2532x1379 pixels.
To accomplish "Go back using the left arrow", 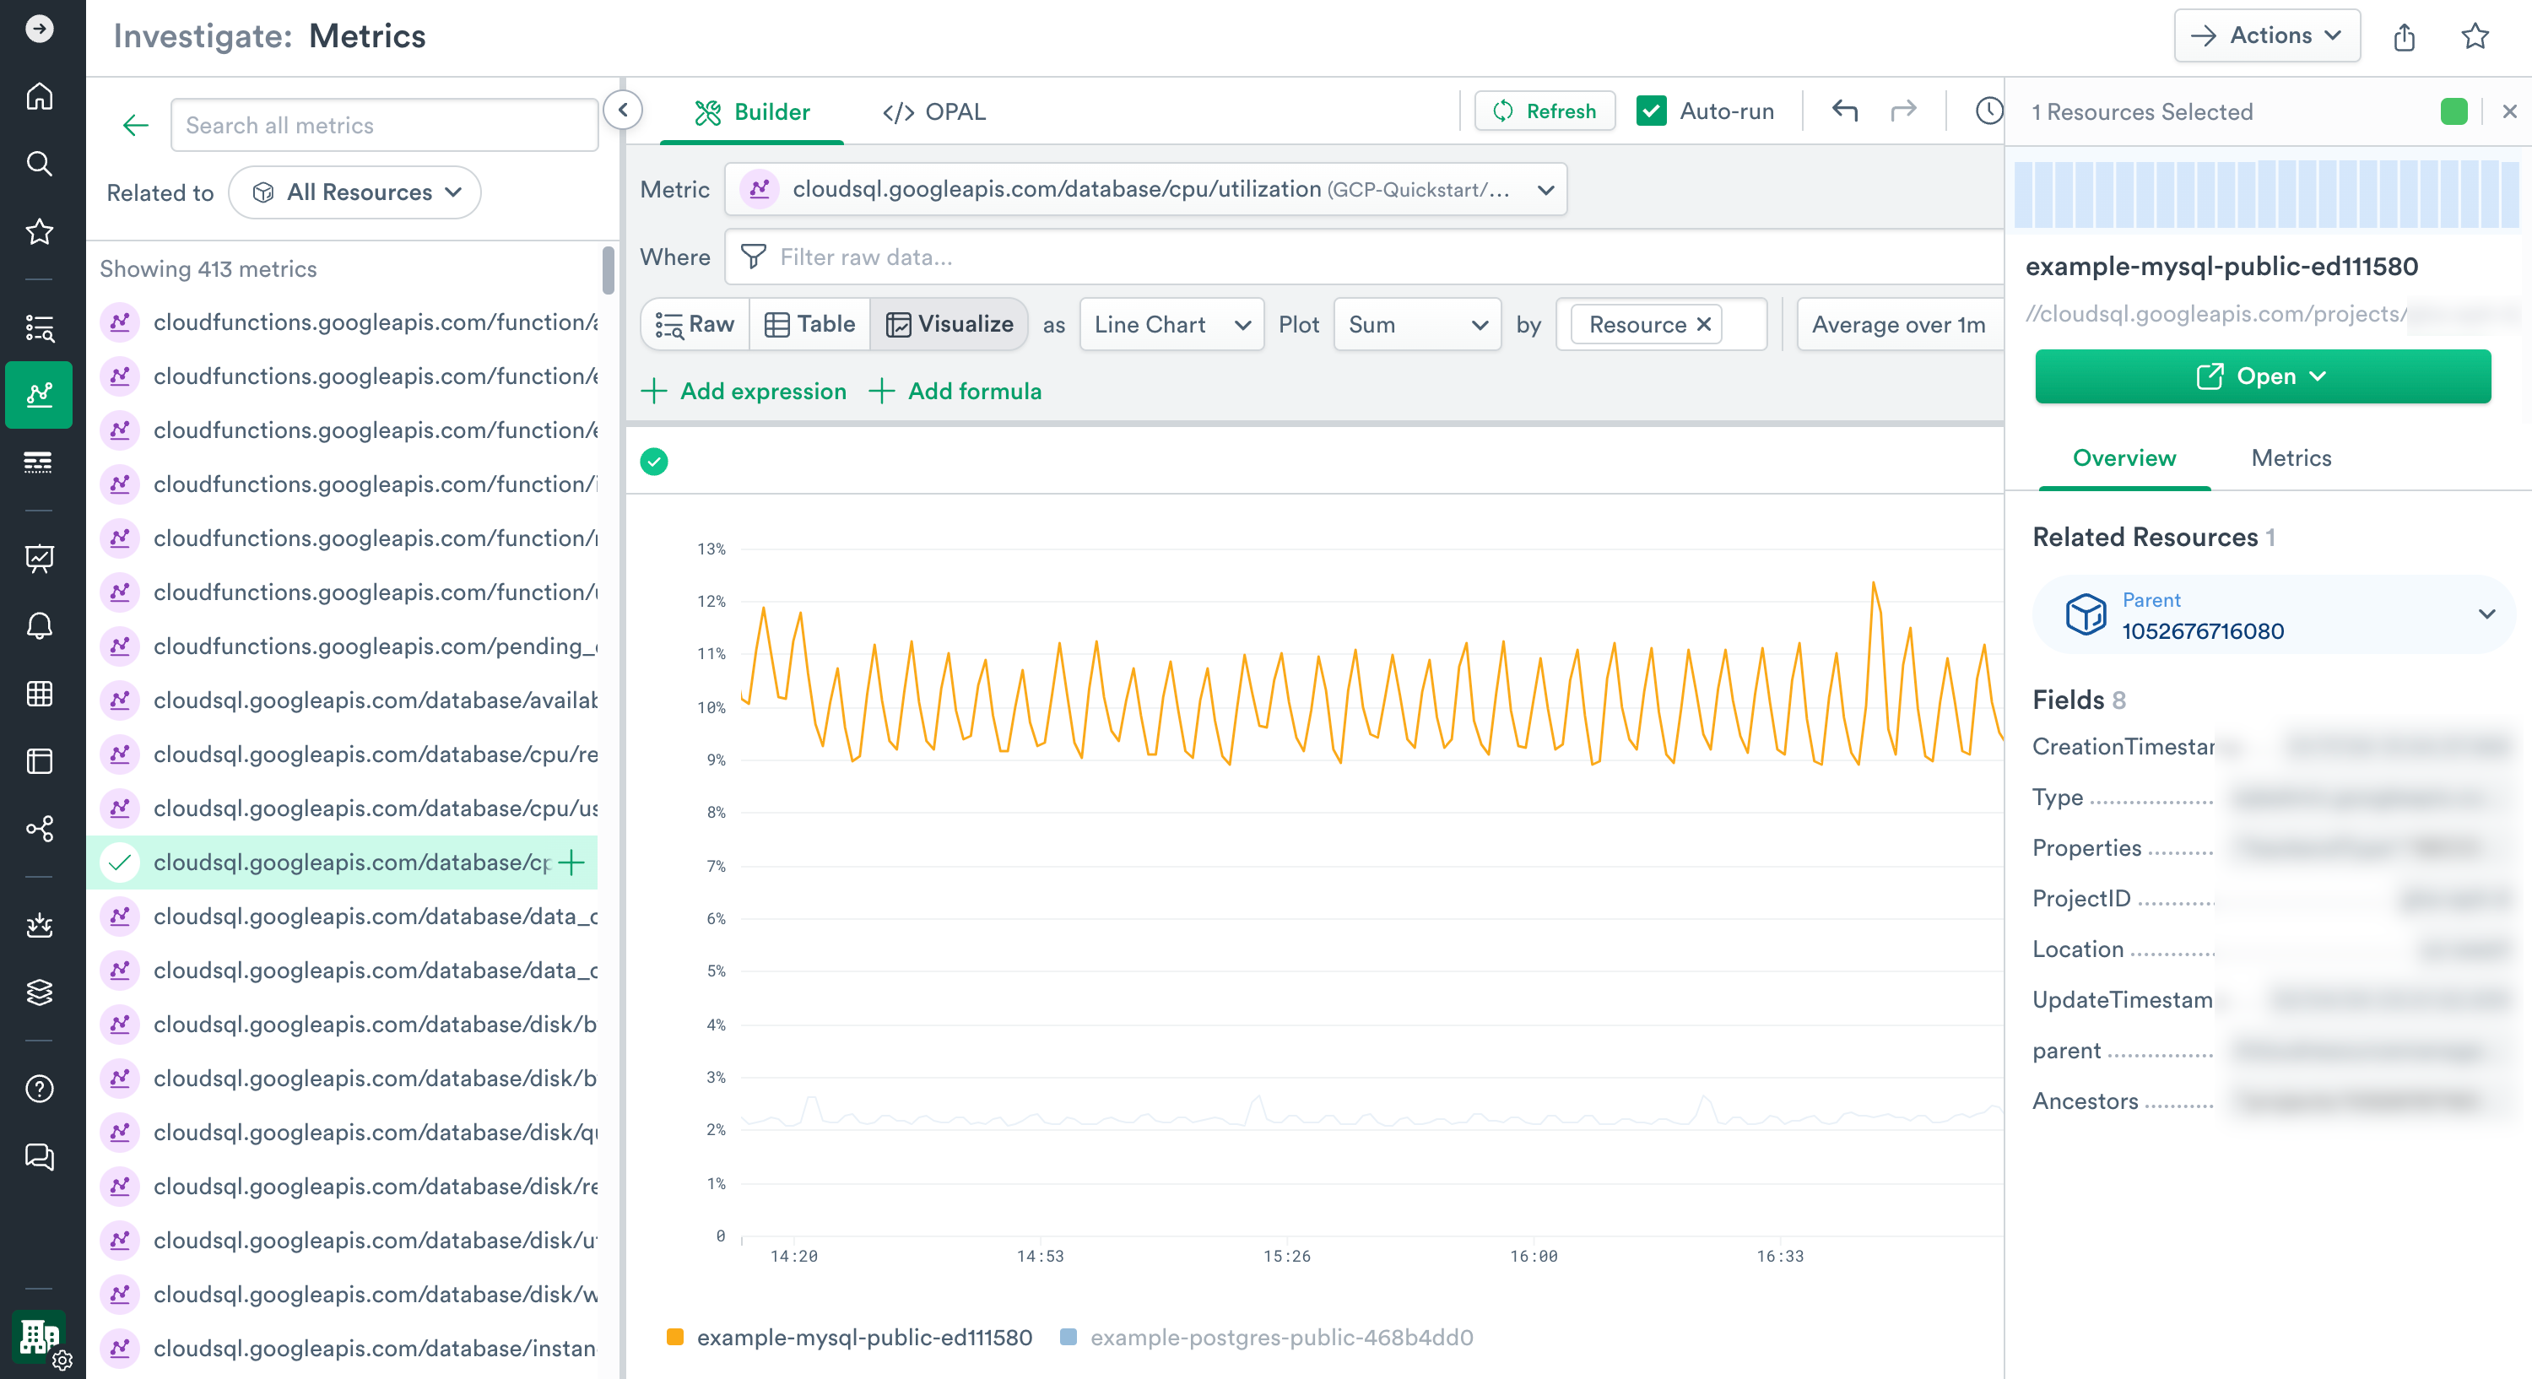I will pos(136,125).
